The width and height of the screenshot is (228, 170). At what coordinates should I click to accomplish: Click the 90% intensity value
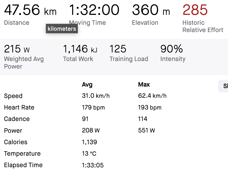172,49
